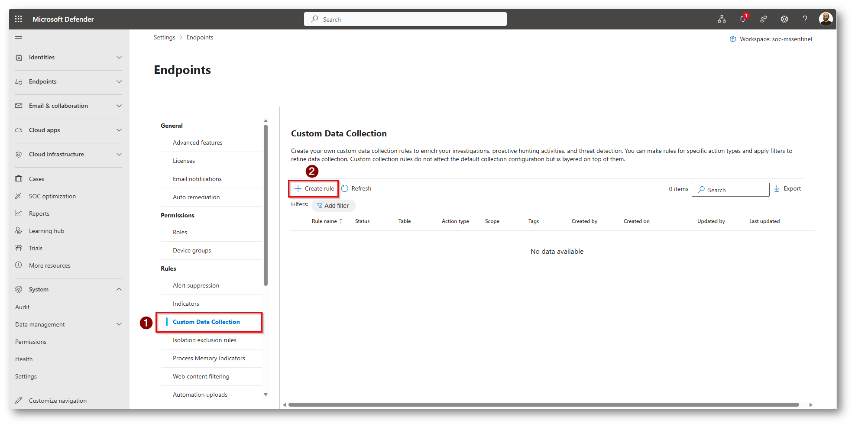Viewport: 855px width, 427px height.
Task: Sort table by Rule name column
Action: (x=324, y=221)
